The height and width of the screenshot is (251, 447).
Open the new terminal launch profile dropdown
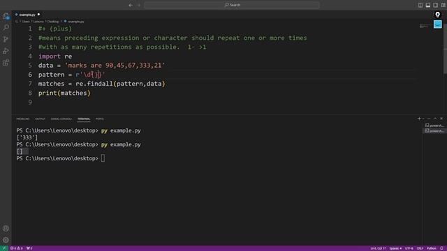(423, 119)
